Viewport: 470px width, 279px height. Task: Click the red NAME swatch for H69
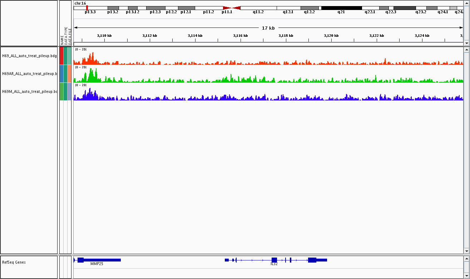pos(61,56)
